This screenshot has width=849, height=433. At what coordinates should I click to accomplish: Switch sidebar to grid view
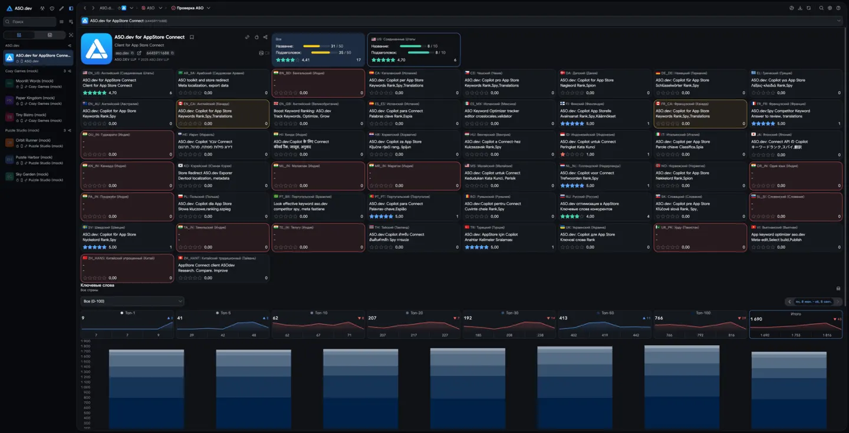[19, 35]
